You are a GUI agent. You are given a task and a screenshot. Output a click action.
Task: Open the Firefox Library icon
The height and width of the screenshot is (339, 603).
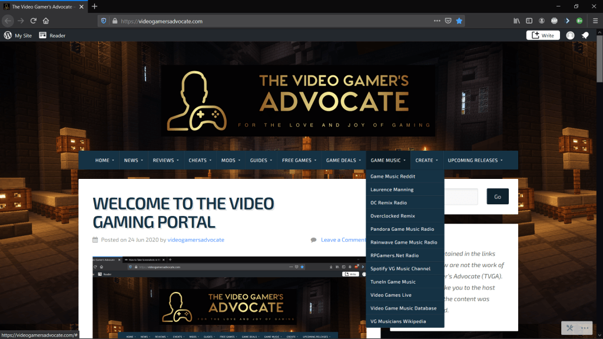[x=516, y=21]
